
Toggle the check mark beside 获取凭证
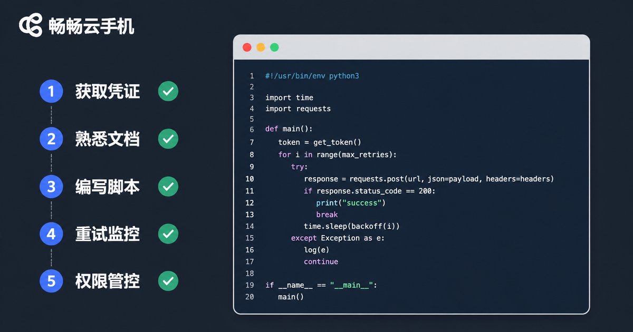(x=168, y=92)
